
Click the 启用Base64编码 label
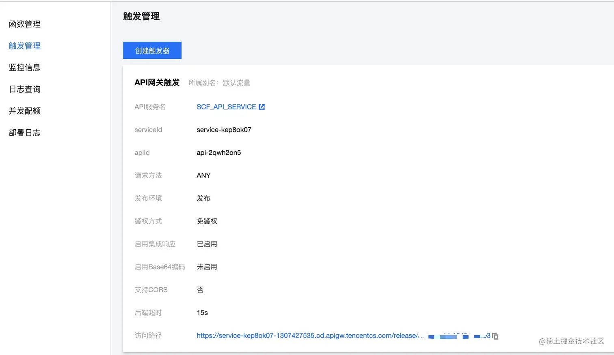point(160,267)
